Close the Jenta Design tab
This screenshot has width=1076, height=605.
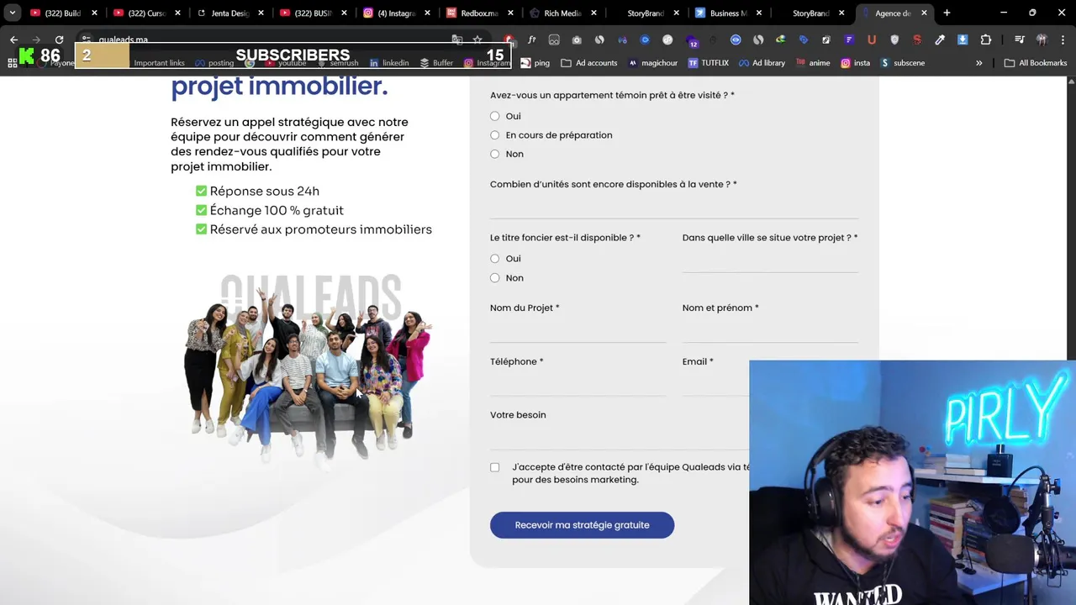[261, 13]
